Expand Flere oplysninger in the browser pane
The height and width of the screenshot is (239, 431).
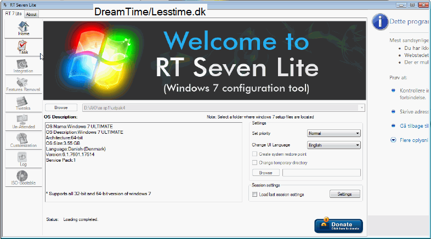393,140
